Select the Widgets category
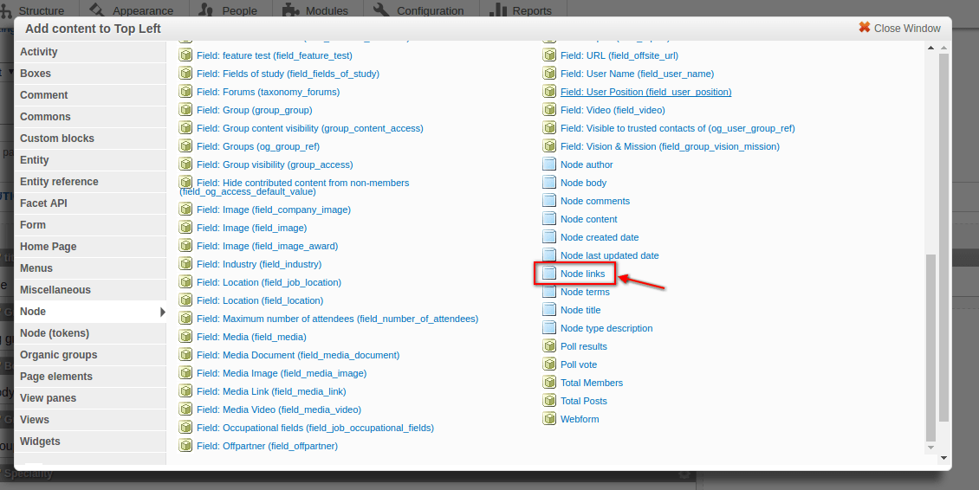 point(90,442)
